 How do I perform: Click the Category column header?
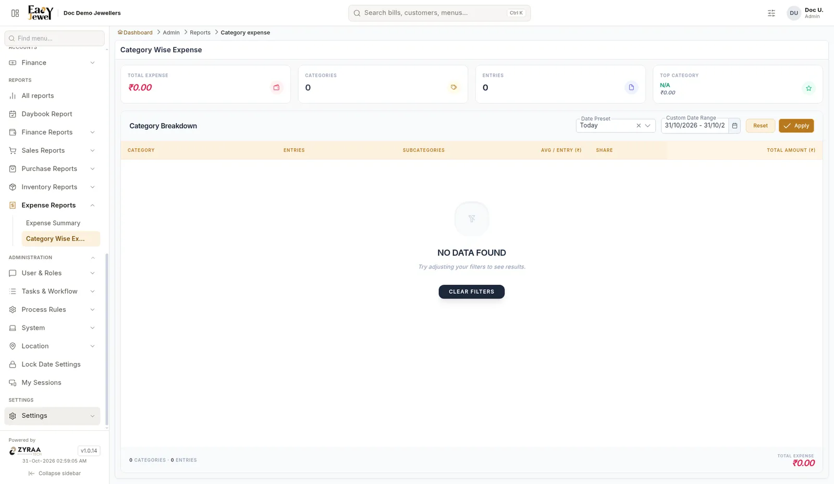(x=141, y=150)
